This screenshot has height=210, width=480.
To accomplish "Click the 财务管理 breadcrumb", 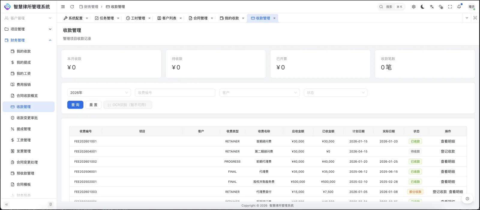I will (x=89, y=7).
